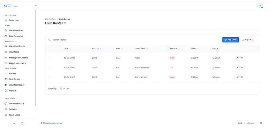Change the Showing 10 rows dropdown
This screenshot has height=128, width=268.
pyautogui.click(x=62, y=89)
